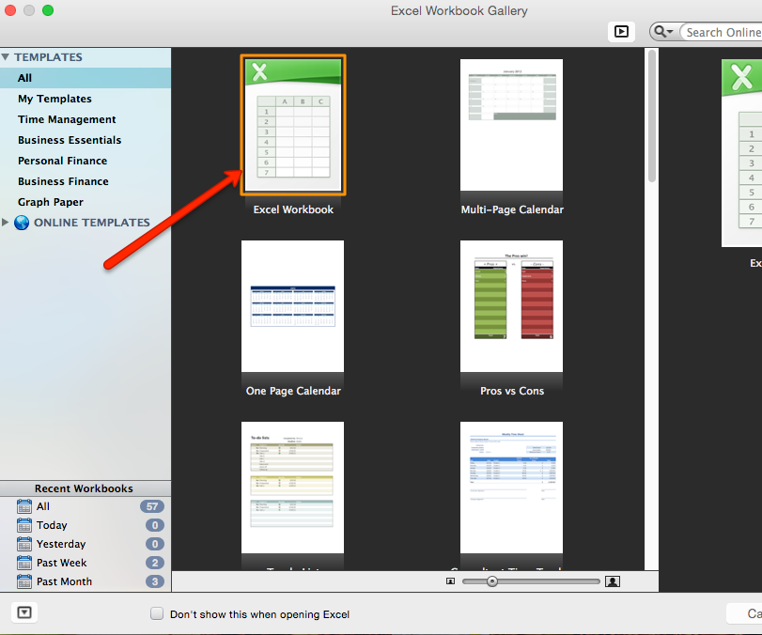Open the To-do List template
762x635 pixels.
click(x=292, y=488)
